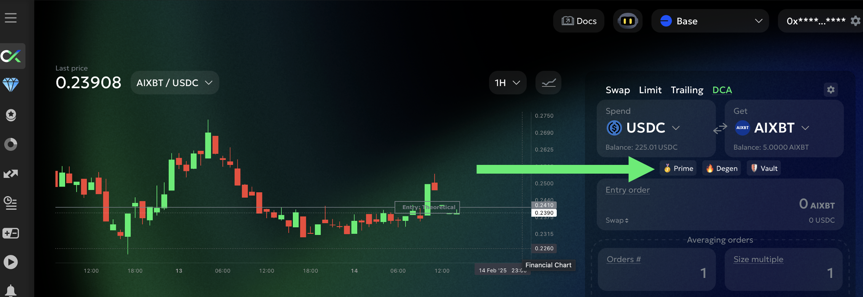Viewport: 863px width, 297px height.
Task: Choose the Vault preset button
Action: (x=764, y=168)
